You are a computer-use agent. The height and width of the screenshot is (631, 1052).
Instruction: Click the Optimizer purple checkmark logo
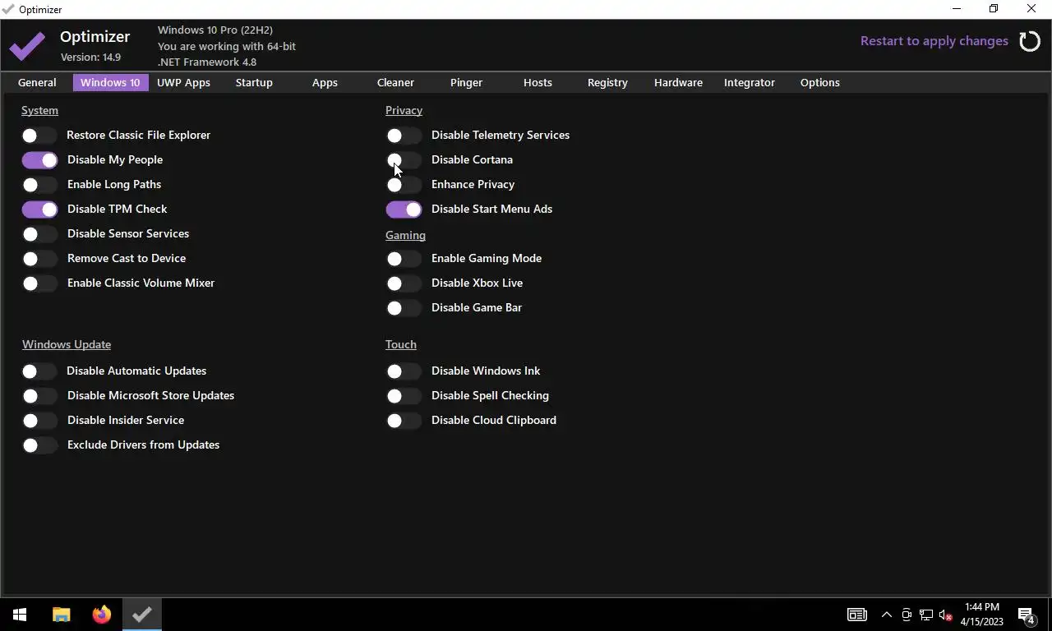(28, 47)
